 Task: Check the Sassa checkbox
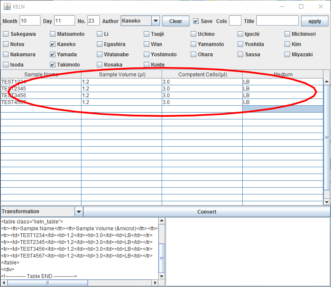[240, 55]
